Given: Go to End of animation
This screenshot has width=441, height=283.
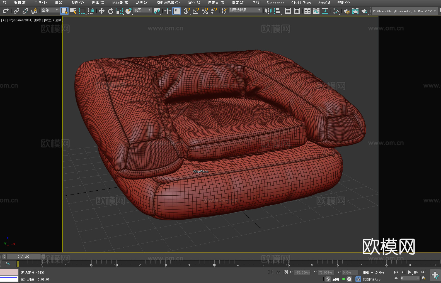Looking at the screenshot, I should pos(423,272).
